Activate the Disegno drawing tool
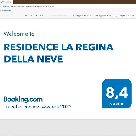 (x=120, y=15)
